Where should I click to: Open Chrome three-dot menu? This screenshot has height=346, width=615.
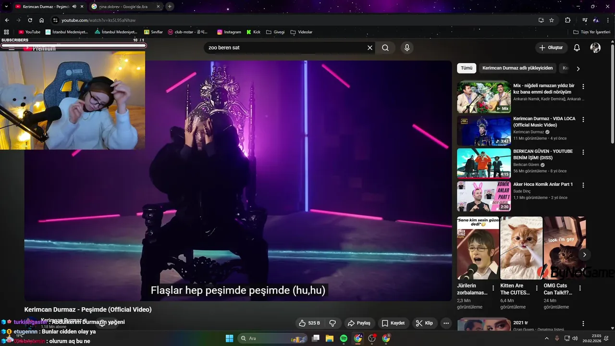[x=607, y=20]
